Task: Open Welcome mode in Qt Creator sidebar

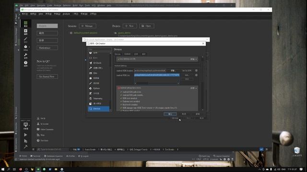Action: point(25,24)
